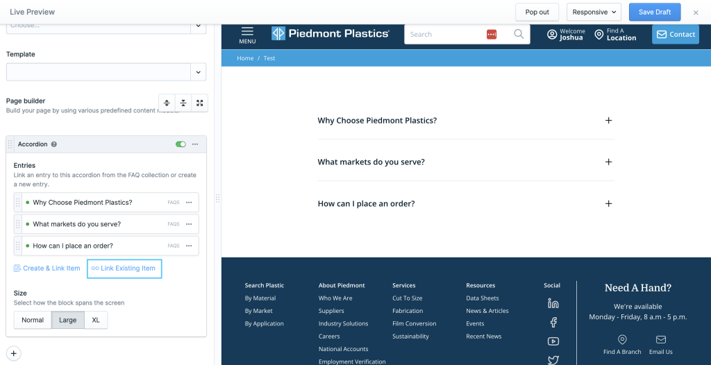Open the Responsive preview dropdown
This screenshot has width=711, height=365.
[595, 12]
